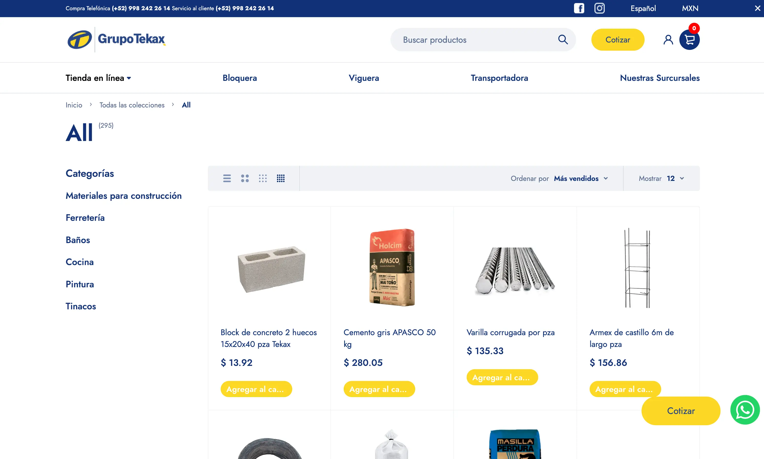Open Ordenar por Más vendidos dropdown
The image size is (764, 459).
pyautogui.click(x=580, y=179)
